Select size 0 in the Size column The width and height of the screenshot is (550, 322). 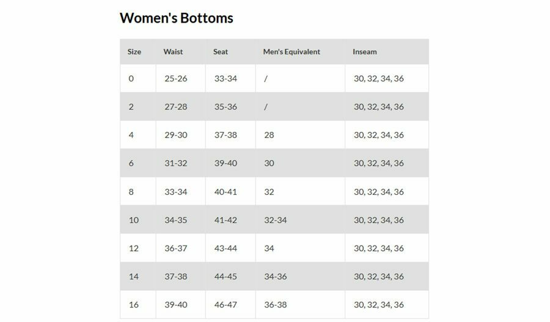[131, 79]
